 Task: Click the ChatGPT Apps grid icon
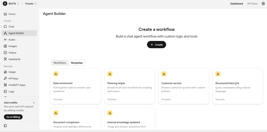point(5,85)
